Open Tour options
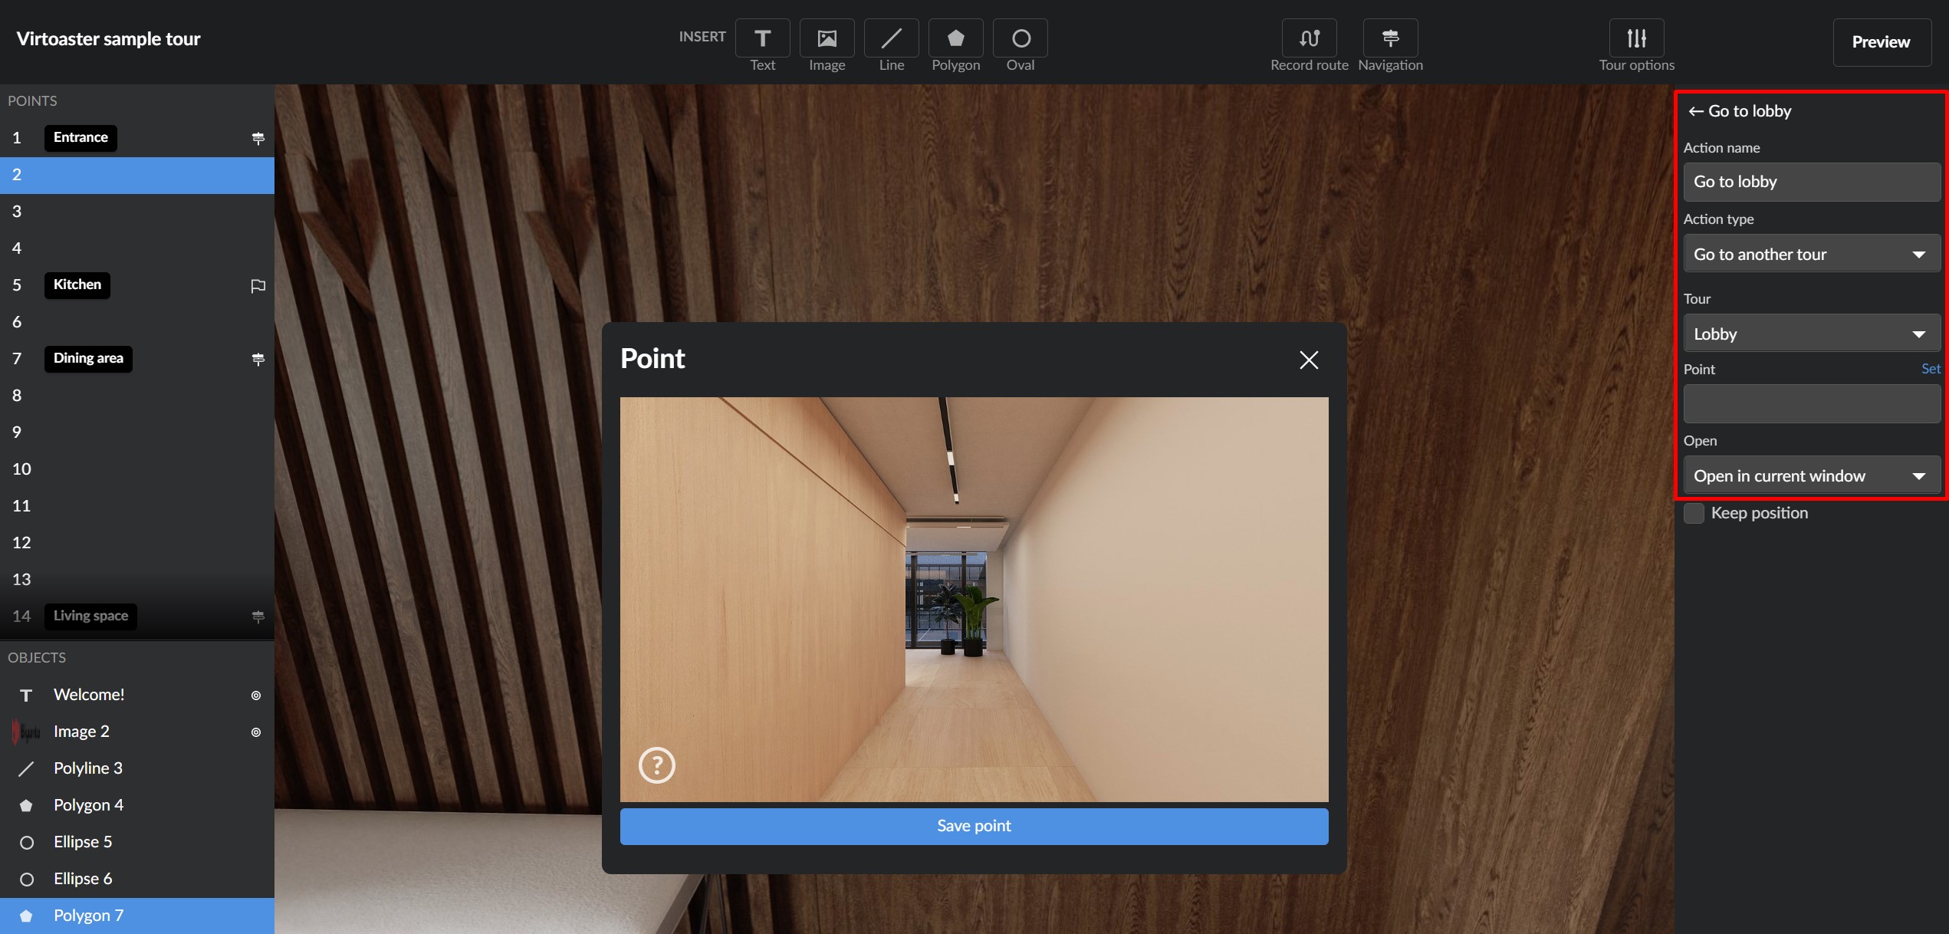Image resolution: width=1949 pixels, height=934 pixels. tap(1636, 38)
